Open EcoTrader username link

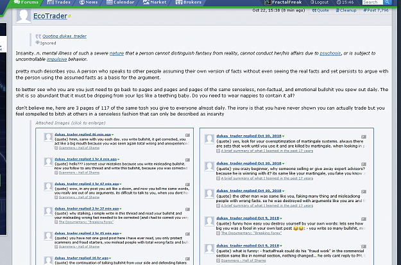(50, 16)
